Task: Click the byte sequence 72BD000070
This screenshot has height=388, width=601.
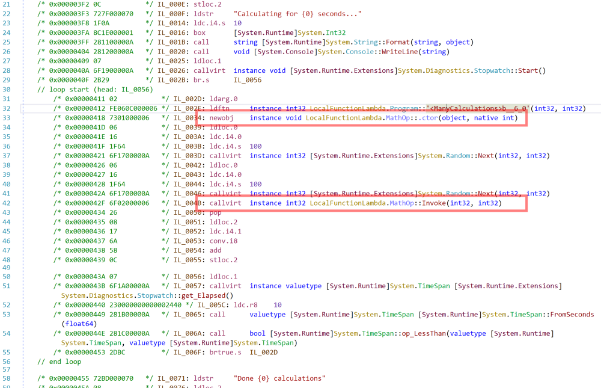Action: 113,378
